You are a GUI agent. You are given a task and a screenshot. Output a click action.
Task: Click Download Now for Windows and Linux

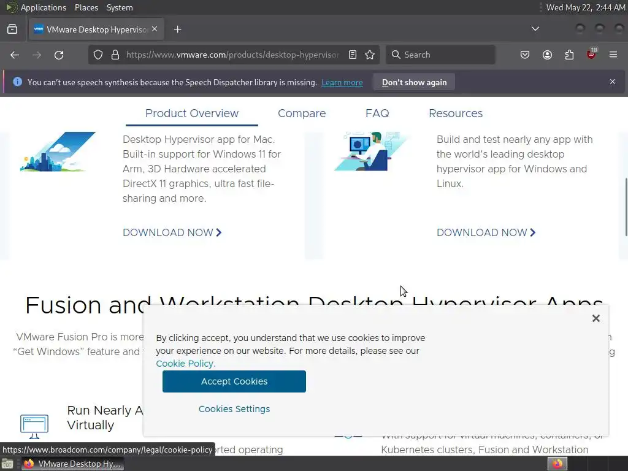point(486,232)
